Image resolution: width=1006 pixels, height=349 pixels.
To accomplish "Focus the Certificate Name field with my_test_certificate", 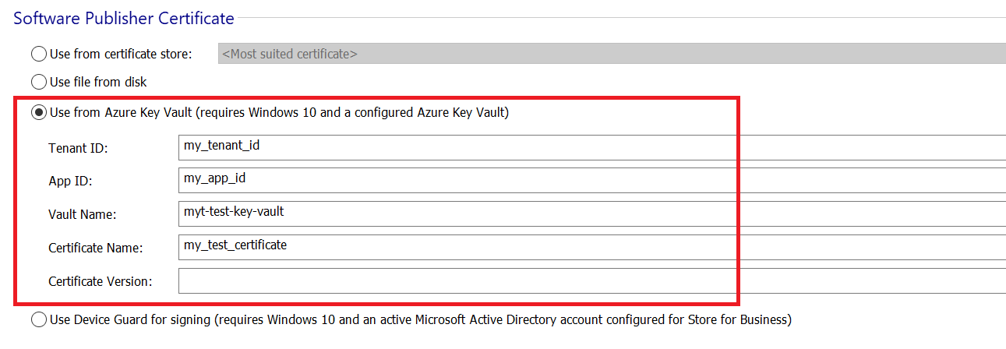I will pos(592,247).
